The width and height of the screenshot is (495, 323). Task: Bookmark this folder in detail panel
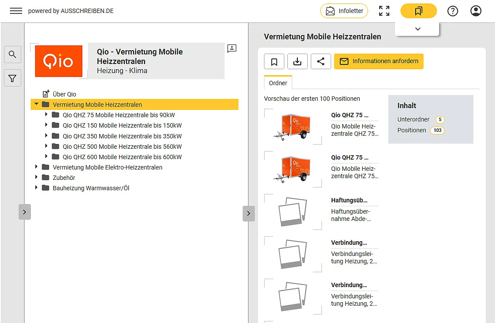pos(274,61)
